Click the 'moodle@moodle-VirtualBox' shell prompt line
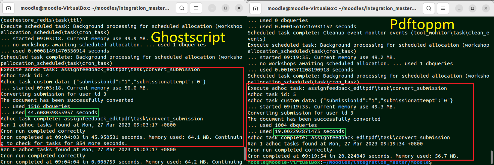This screenshot has height=165, width=494. coord(339,162)
